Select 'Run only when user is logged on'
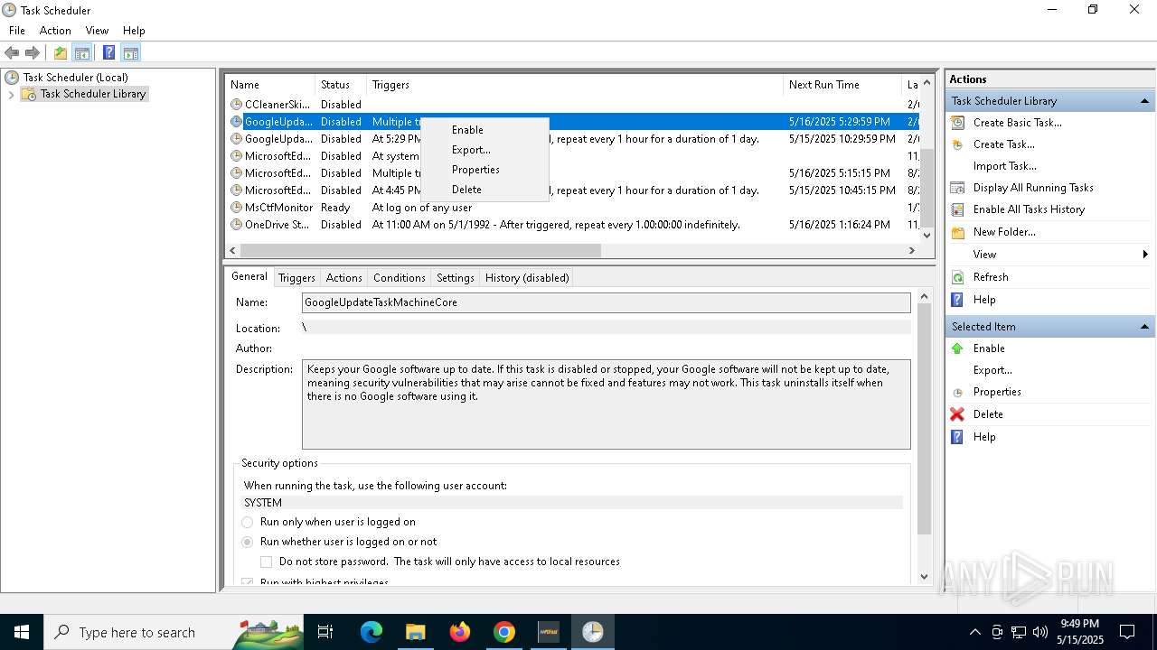Image resolution: width=1157 pixels, height=650 pixels. click(247, 522)
